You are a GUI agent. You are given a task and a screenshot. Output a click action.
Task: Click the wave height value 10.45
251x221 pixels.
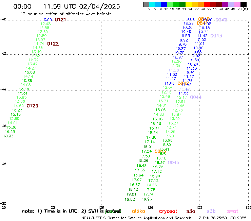(x=186, y=32)
